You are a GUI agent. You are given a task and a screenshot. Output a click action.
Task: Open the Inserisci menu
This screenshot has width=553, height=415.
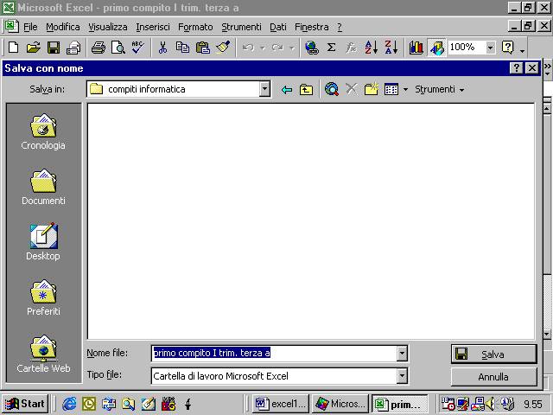coord(153,27)
